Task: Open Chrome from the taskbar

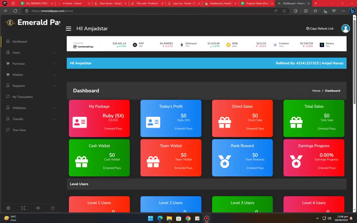Action: (x=188, y=218)
